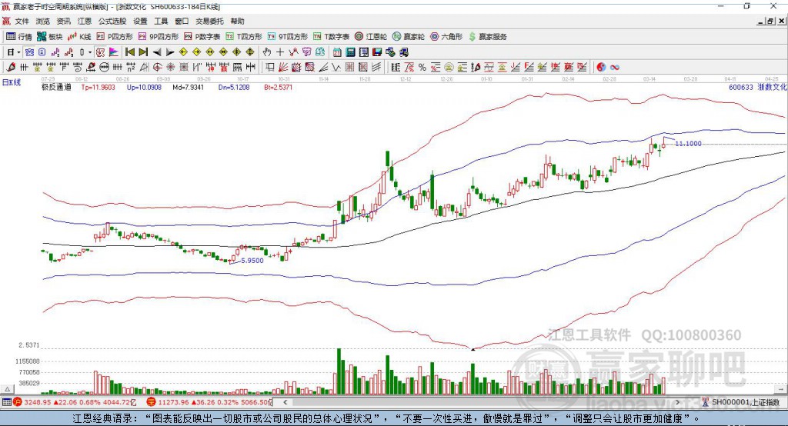Click the up-triangle button at chart bottom-left

(x=8, y=389)
